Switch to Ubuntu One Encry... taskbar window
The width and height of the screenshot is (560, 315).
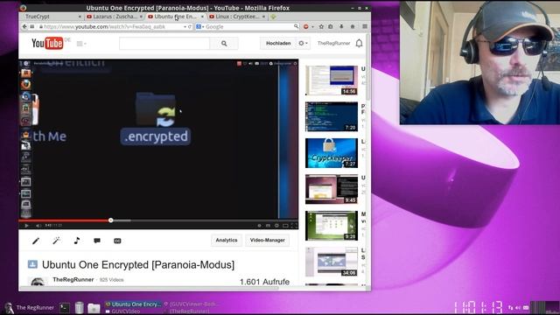pos(133,304)
